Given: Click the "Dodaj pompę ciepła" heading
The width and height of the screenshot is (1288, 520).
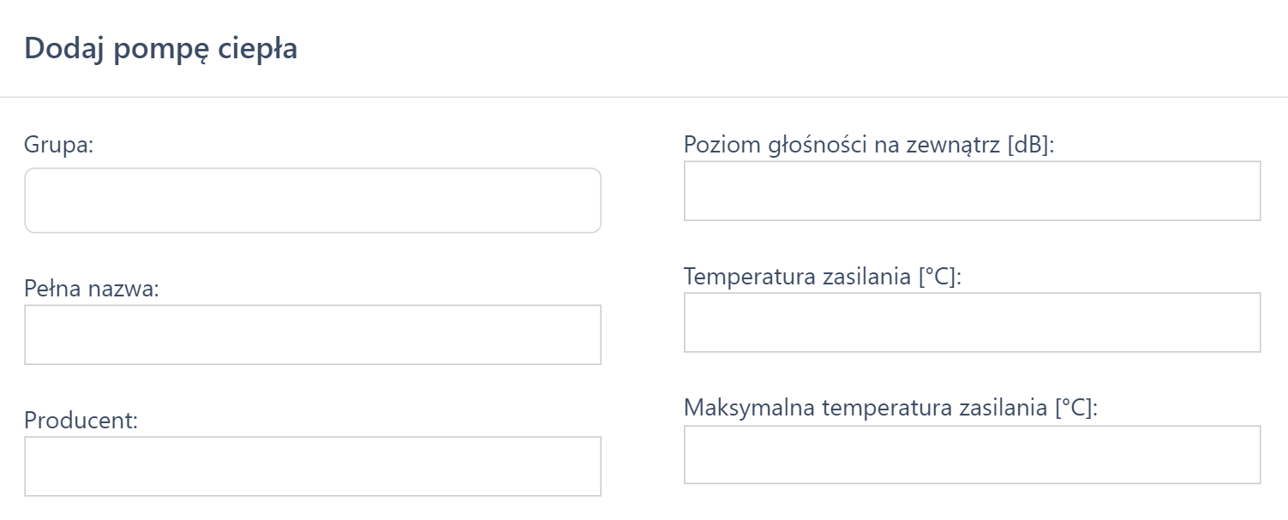Looking at the screenshot, I should pos(160,49).
